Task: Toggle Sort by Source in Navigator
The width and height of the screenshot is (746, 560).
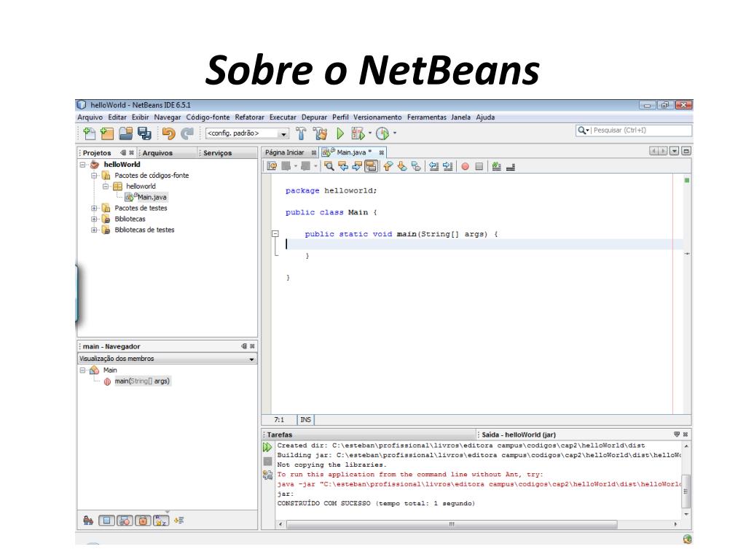Action: pyautogui.click(x=179, y=521)
